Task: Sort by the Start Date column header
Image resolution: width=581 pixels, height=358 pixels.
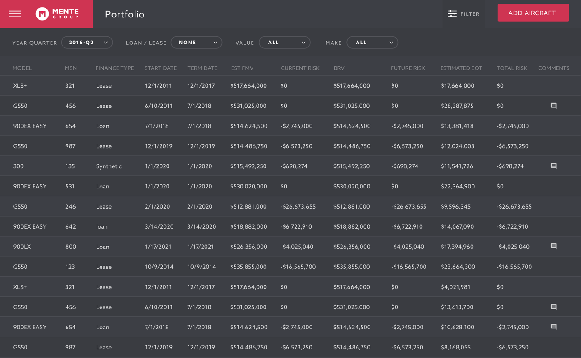Action: pos(160,68)
